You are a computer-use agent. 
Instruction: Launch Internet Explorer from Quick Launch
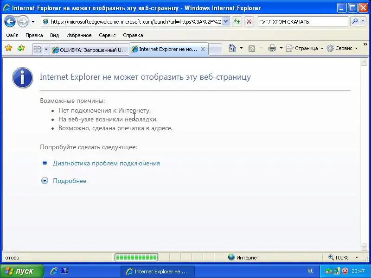[54, 271]
